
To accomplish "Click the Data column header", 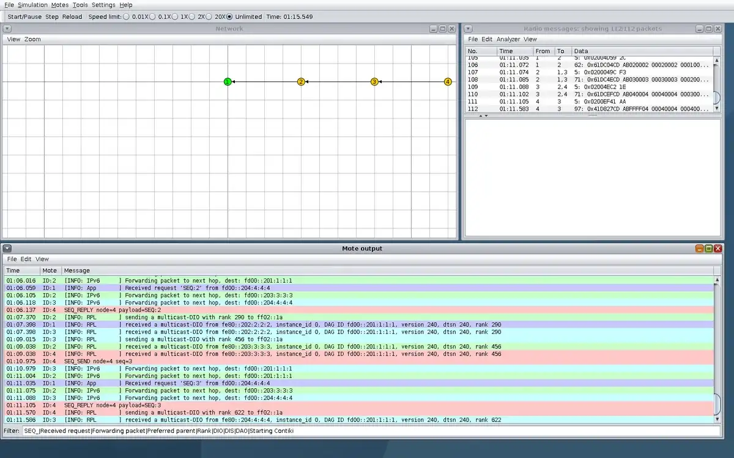I will pyautogui.click(x=642, y=51).
